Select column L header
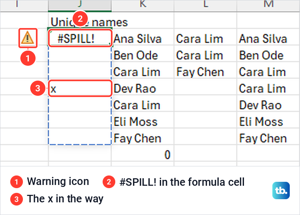This screenshot has width=300, height=215. tap(206, 5)
